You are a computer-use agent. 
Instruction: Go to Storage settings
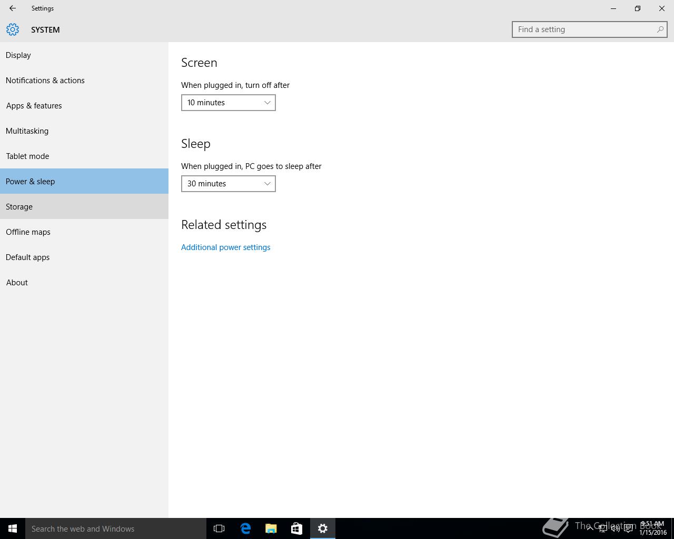tap(19, 207)
